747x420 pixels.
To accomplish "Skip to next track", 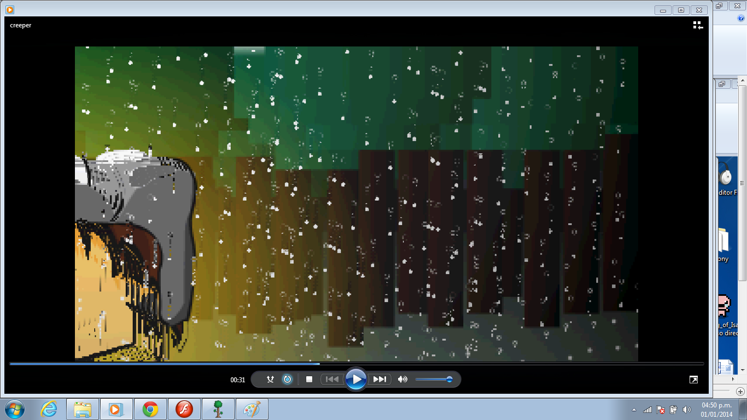I will pos(380,379).
